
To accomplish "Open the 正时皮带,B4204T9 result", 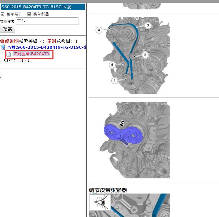I will (31, 54).
